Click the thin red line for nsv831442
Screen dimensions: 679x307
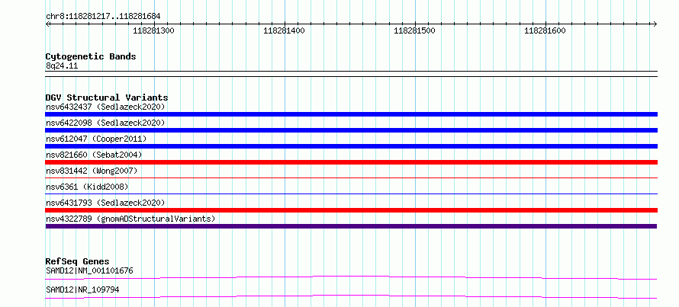pos(351,177)
